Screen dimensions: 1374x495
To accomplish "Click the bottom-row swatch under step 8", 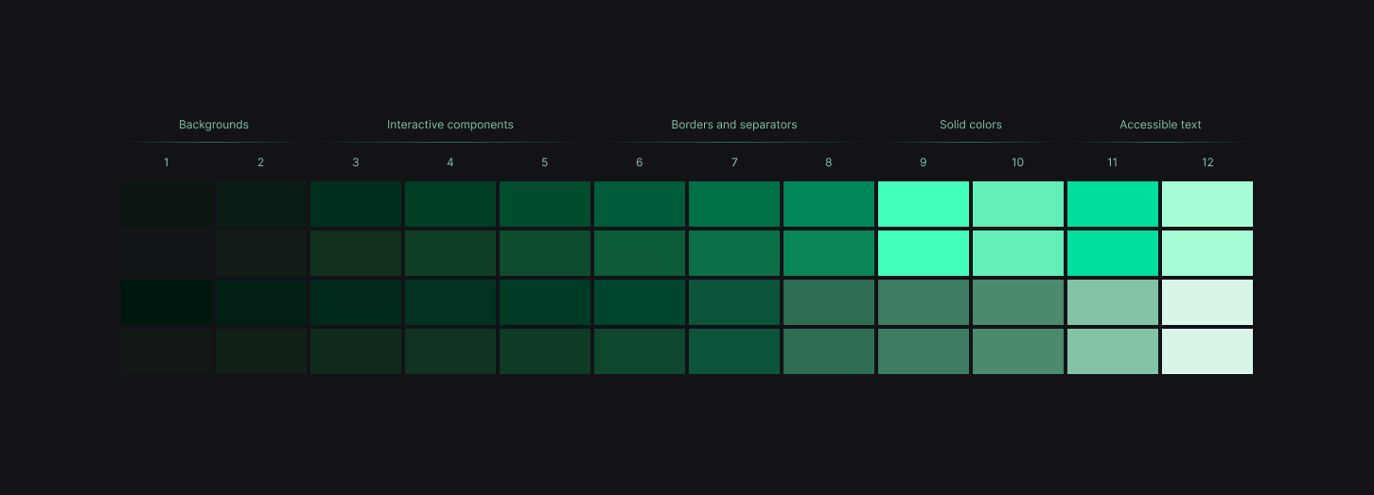I will pos(829,351).
